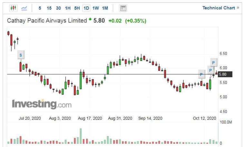Click the middle P marker
The height and width of the screenshot is (147, 245).
[211, 70]
